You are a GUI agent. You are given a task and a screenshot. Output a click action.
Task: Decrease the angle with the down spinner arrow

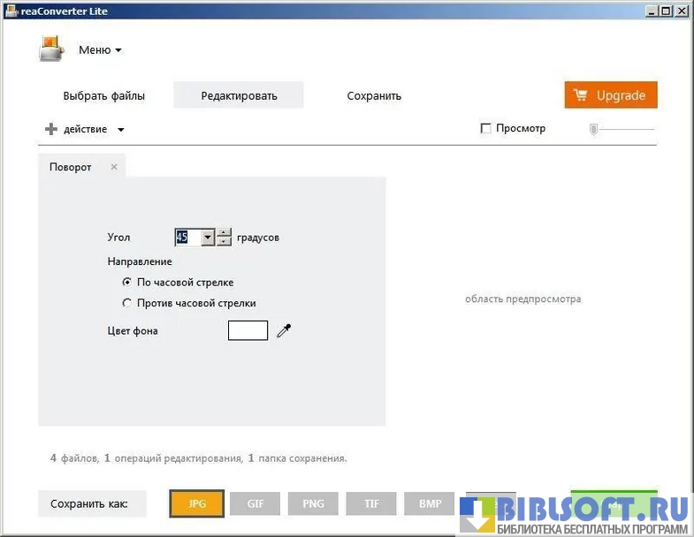pos(225,241)
